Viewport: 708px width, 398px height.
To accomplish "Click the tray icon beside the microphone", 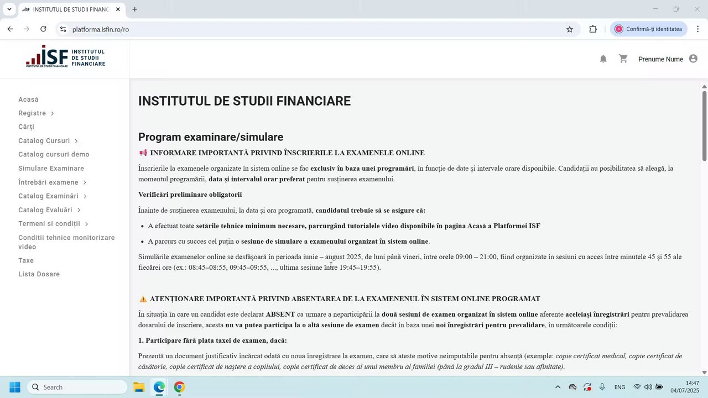I will click(587, 387).
